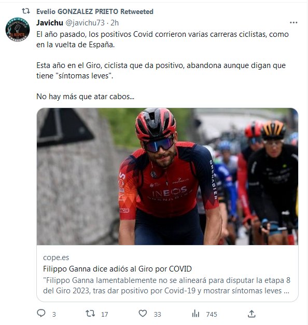Open tweet analytics bar chart icon
Viewport: 308px width, 325px height.
(x=195, y=314)
